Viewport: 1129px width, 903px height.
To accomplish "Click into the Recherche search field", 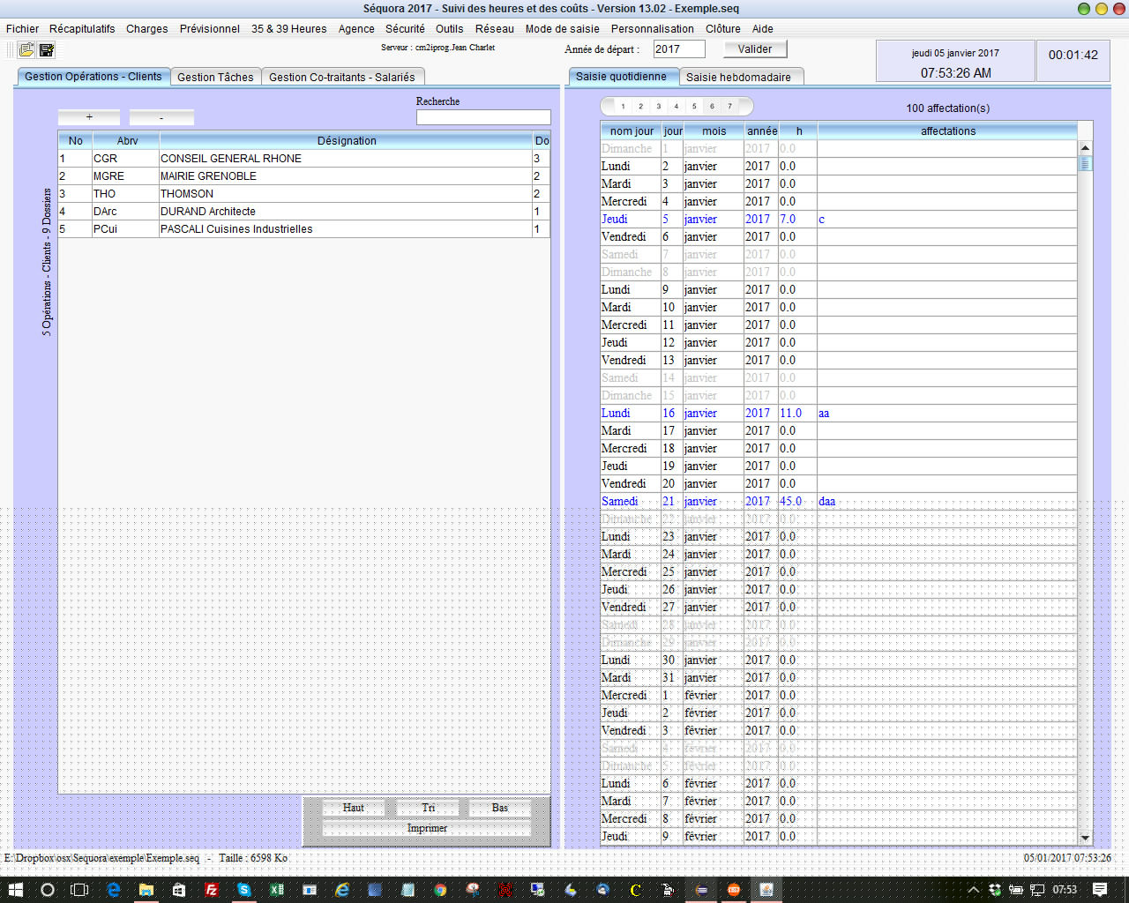I will tap(482, 117).
